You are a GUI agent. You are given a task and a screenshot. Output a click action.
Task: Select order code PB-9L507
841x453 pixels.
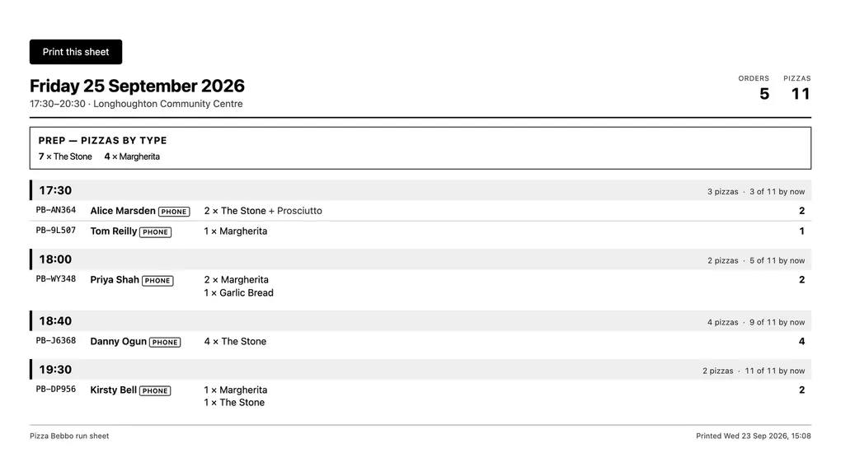click(x=56, y=231)
